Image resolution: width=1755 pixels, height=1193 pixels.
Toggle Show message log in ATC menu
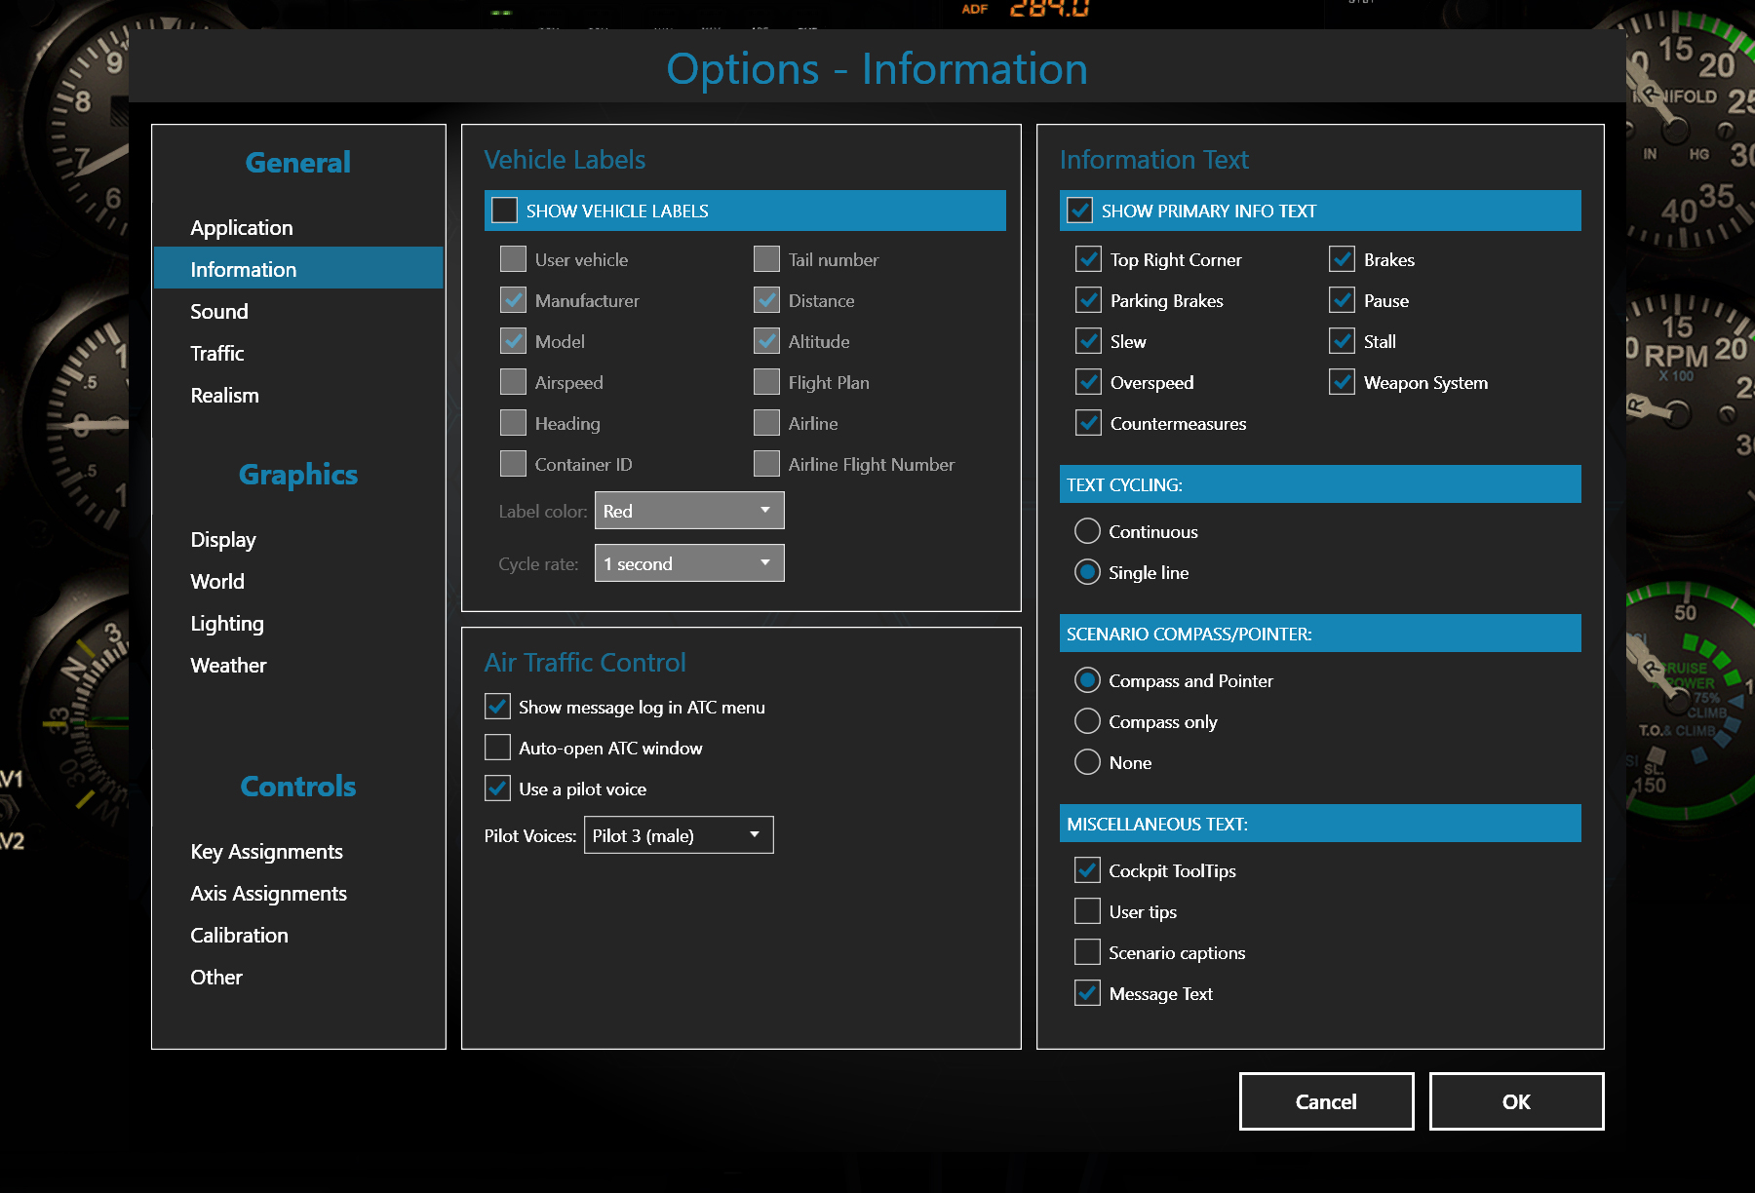(x=497, y=707)
